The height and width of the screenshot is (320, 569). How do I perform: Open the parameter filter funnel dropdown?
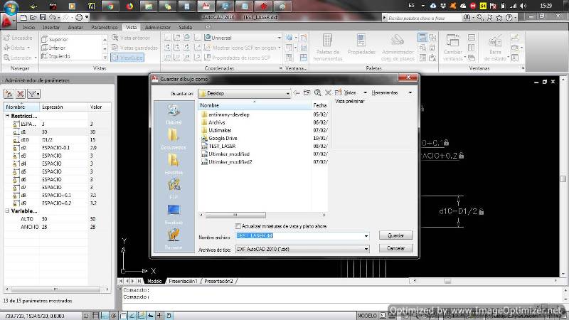coord(33,94)
